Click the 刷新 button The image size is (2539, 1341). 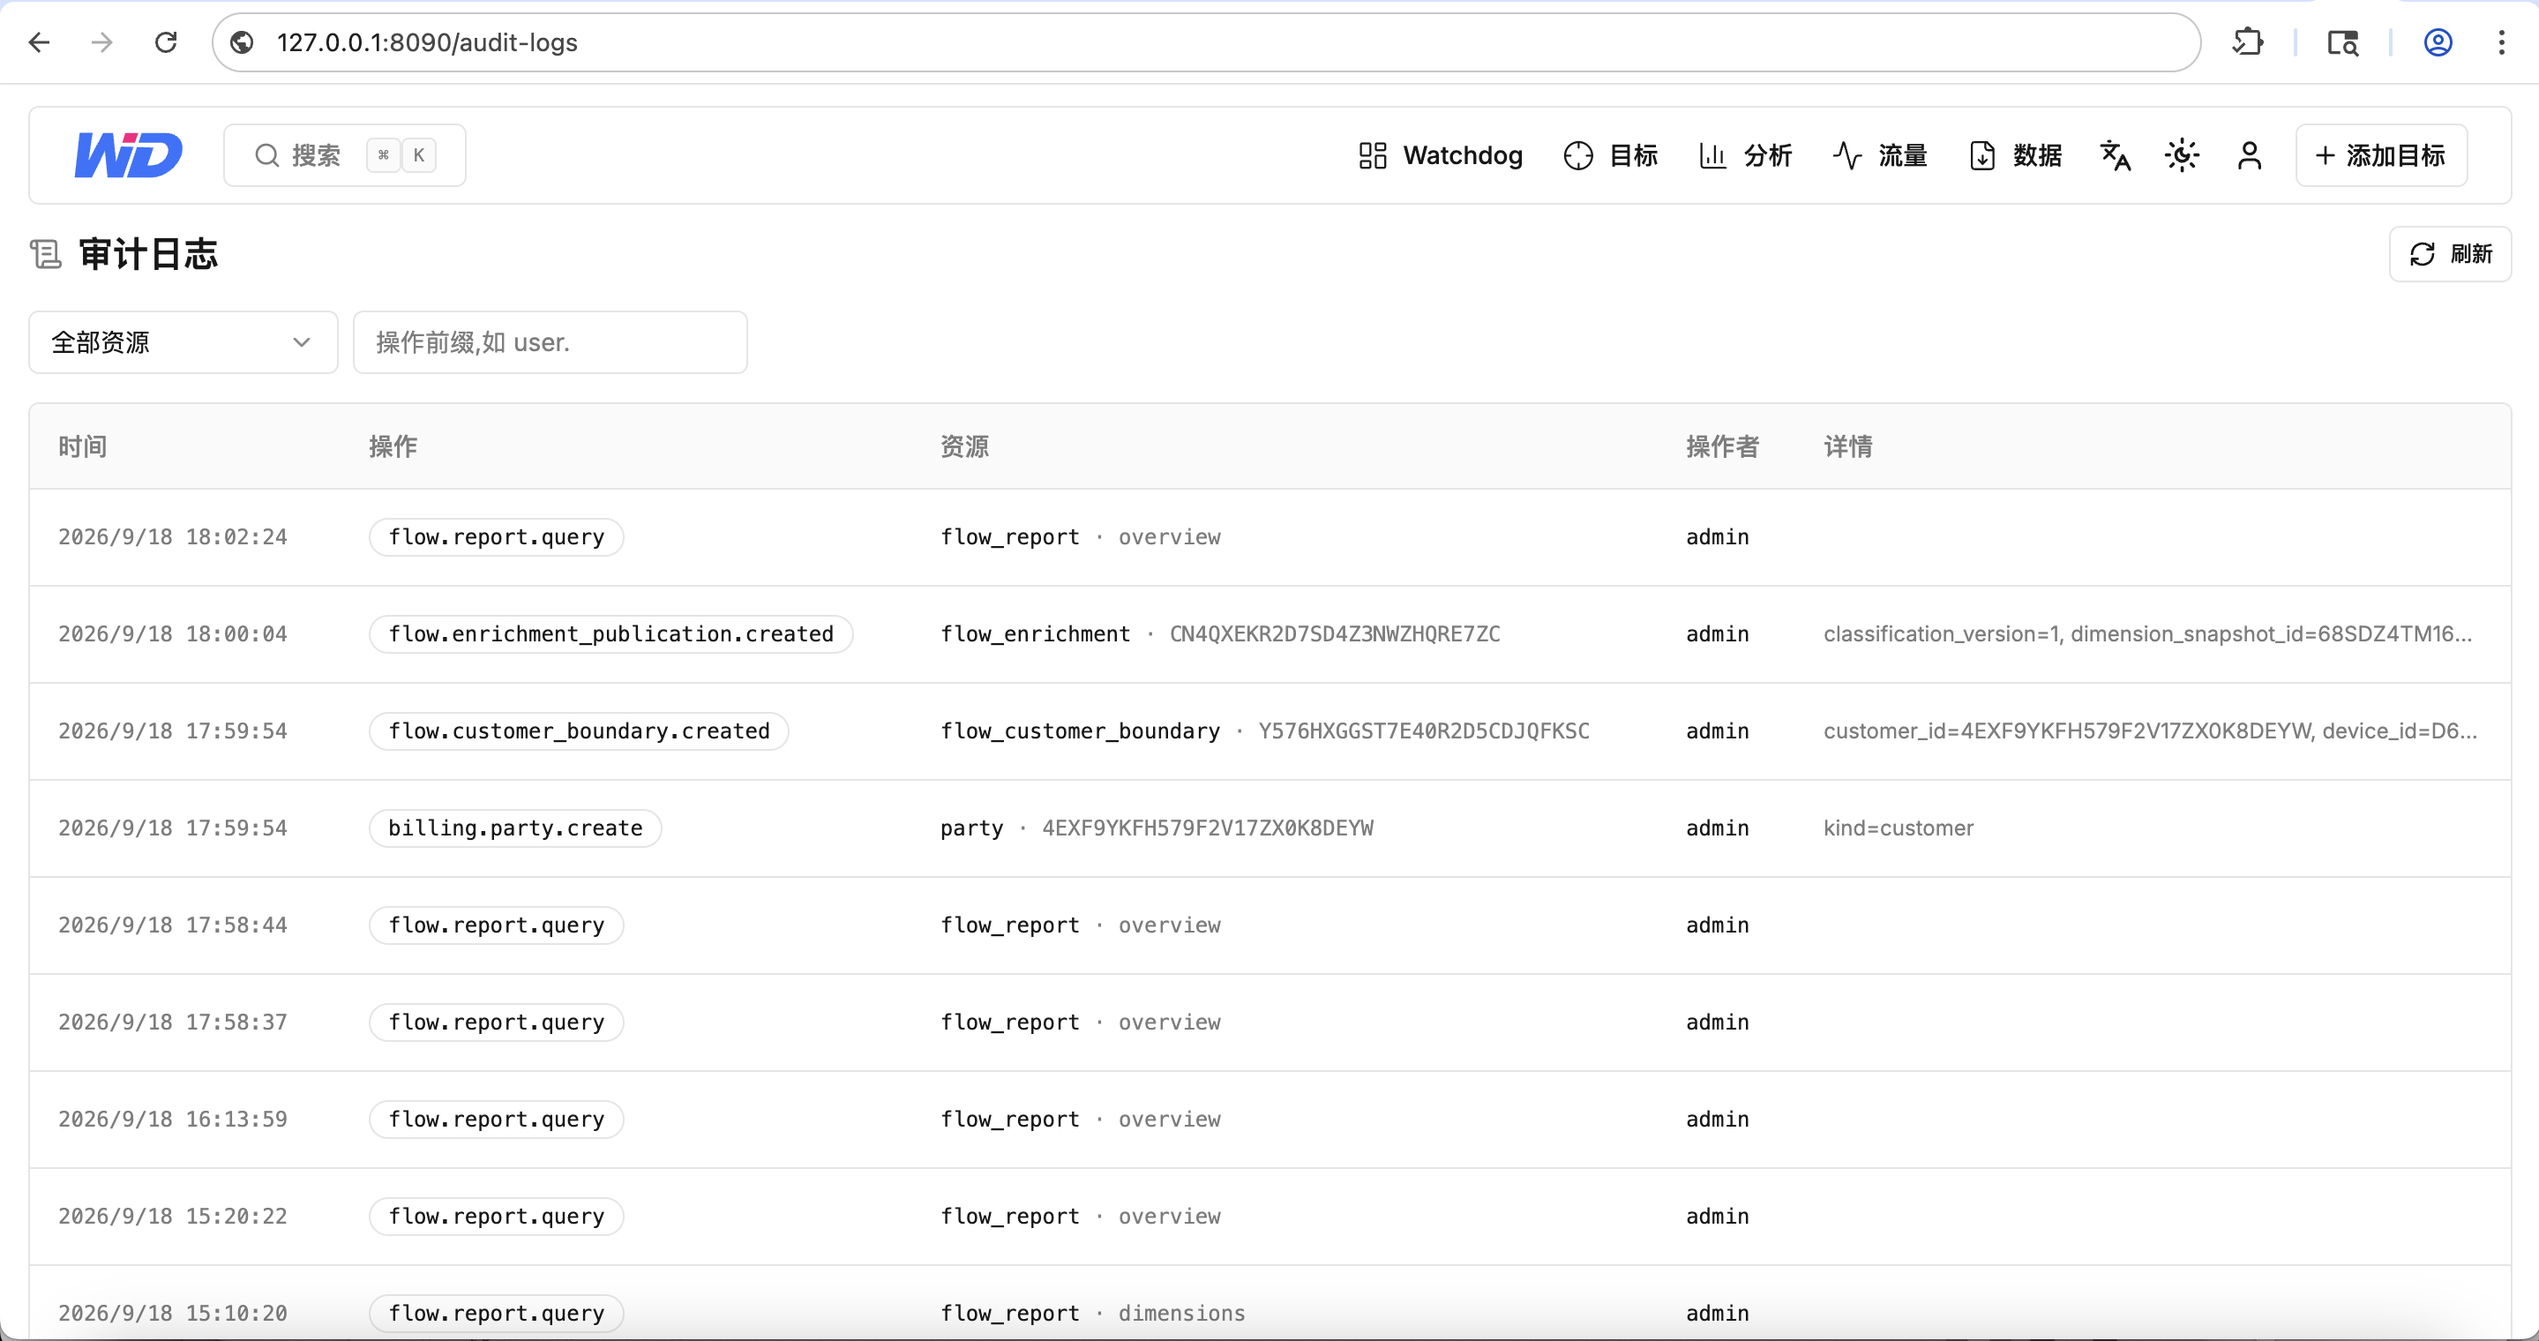pos(2449,254)
